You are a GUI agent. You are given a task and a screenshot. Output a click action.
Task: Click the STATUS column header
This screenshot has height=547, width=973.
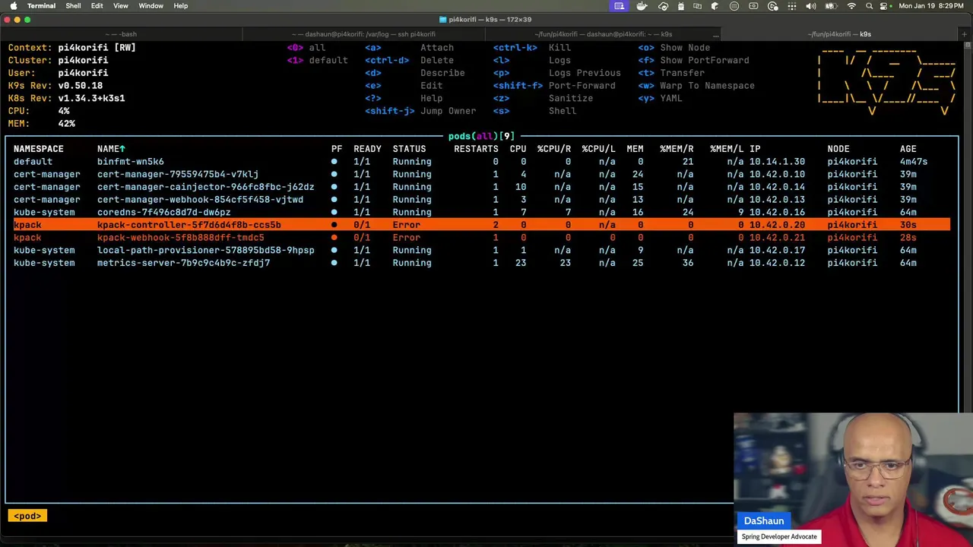pos(409,149)
